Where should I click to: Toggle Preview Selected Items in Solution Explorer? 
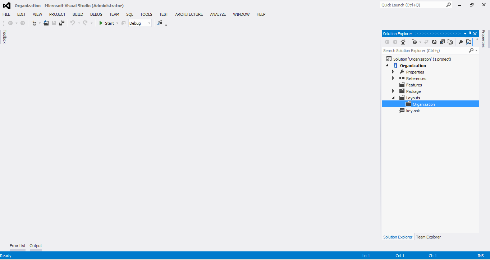[x=468, y=42]
